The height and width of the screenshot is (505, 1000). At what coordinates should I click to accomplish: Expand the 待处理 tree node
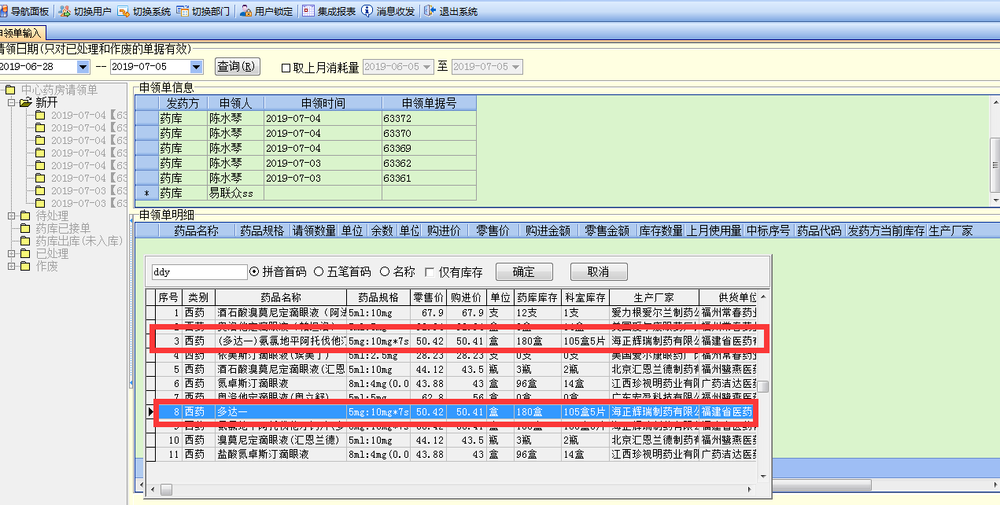pos(12,216)
